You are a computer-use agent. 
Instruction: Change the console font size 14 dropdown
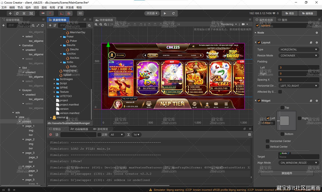(137, 135)
